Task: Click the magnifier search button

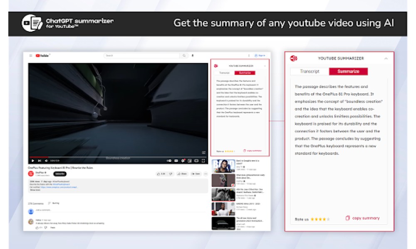Action: click(x=184, y=56)
